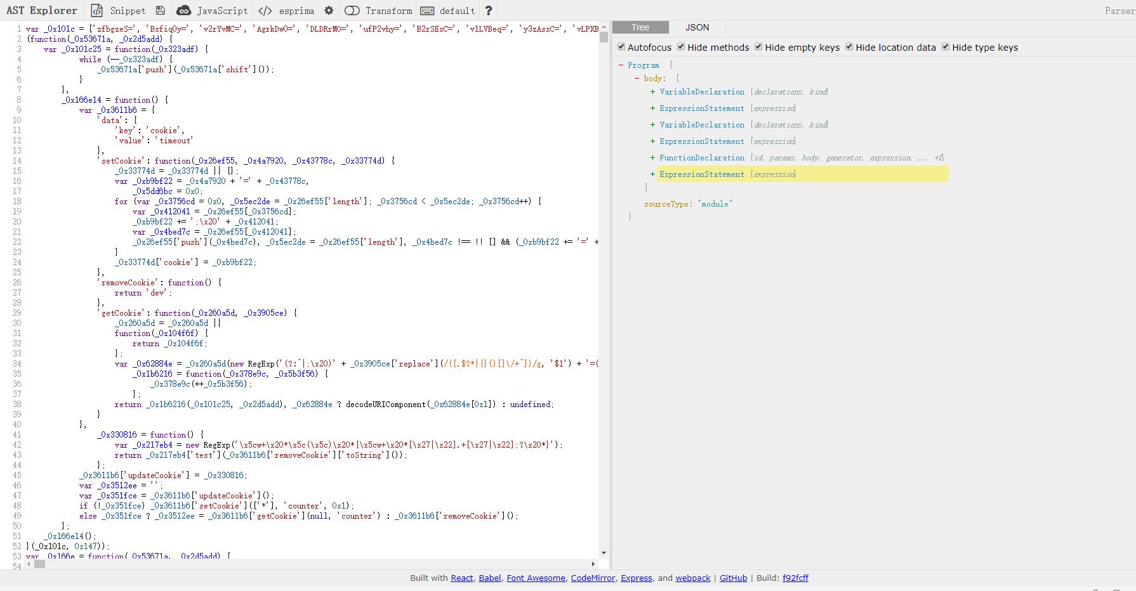Open the default keymap keyboard menu

click(448, 11)
